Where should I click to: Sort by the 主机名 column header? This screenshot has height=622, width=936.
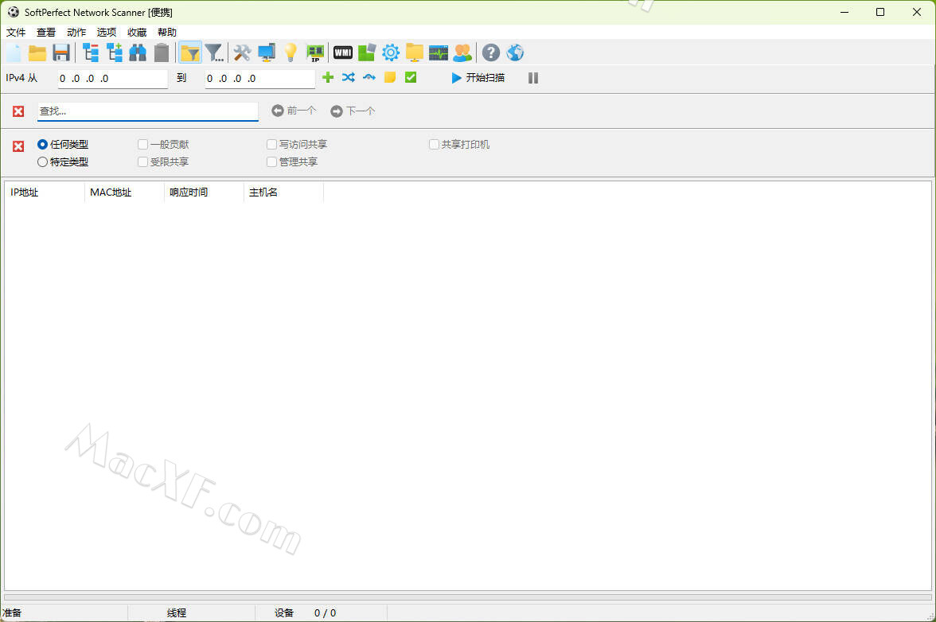(x=283, y=192)
